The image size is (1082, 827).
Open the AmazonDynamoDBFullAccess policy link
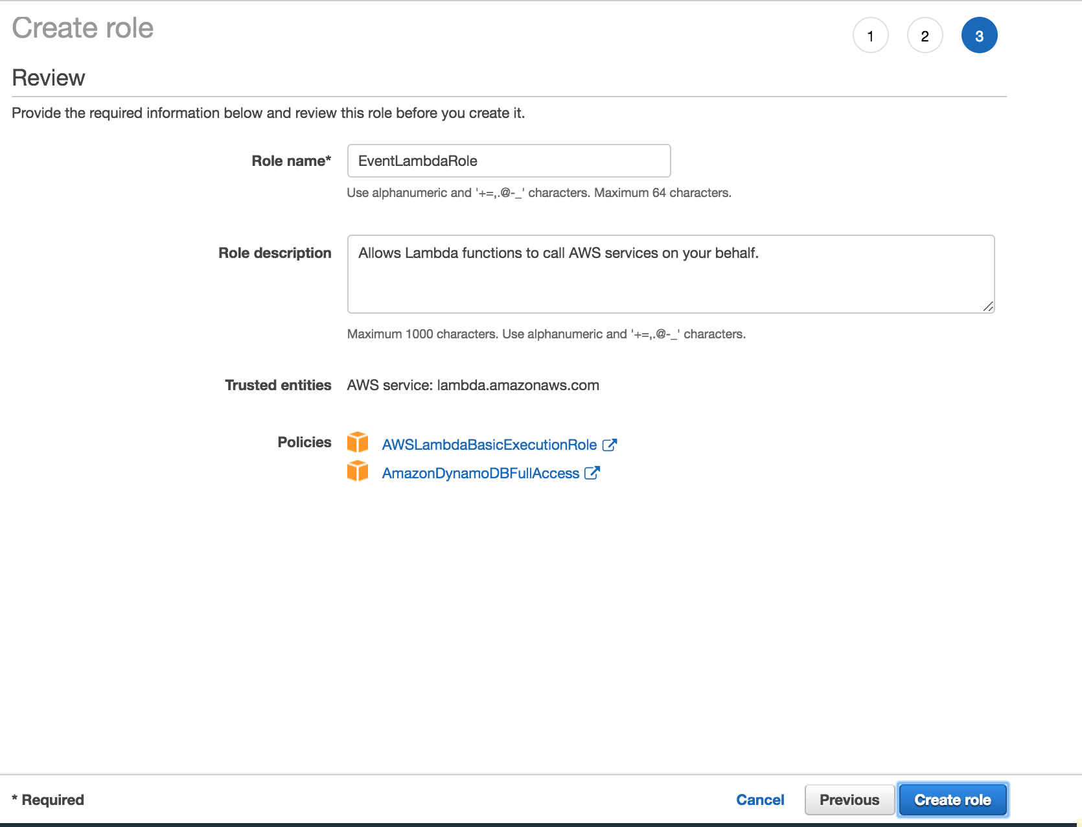tap(481, 473)
